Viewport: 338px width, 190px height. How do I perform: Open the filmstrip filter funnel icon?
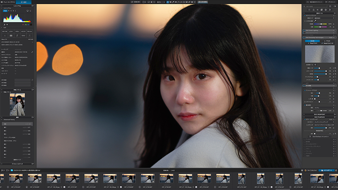click(x=7, y=170)
